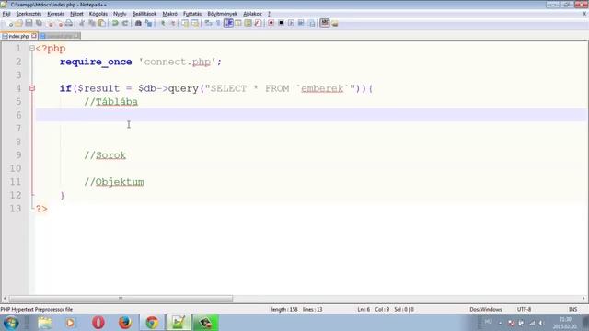Open the Windows Start button
The image size is (589, 331).
11,323
